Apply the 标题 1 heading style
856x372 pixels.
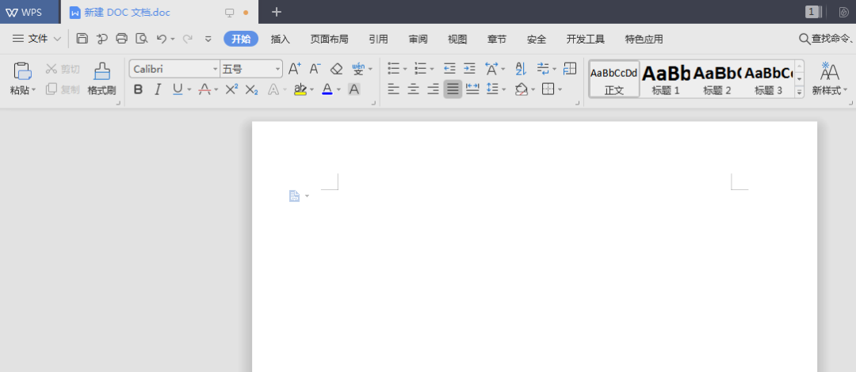pyautogui.click(x=666, y=78)
